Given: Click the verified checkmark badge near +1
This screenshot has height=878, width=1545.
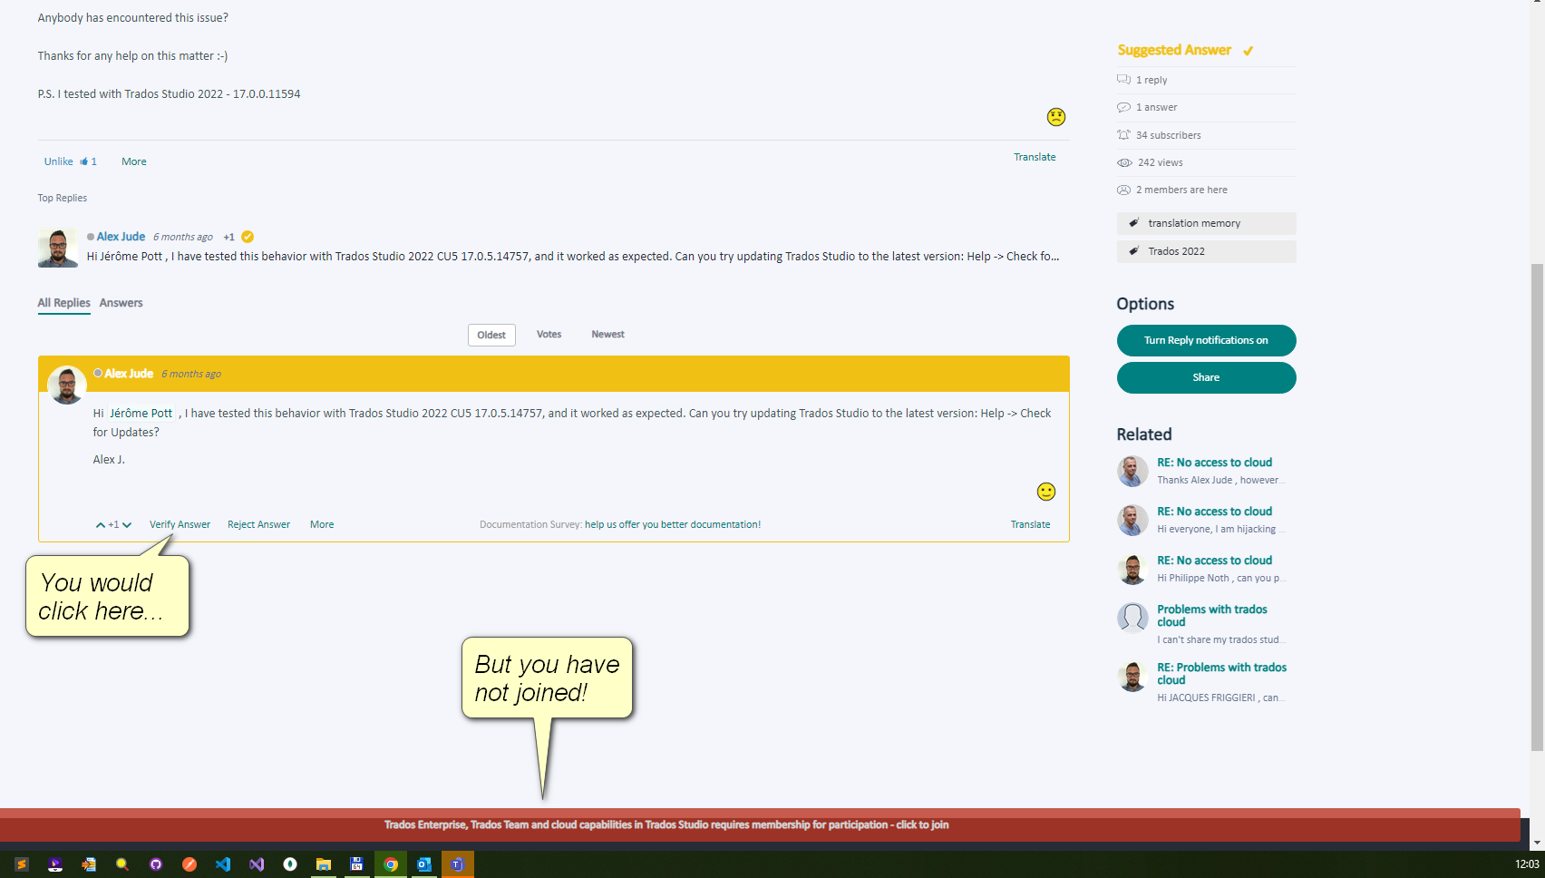Looking at the screenshot, I should [248, 237].
